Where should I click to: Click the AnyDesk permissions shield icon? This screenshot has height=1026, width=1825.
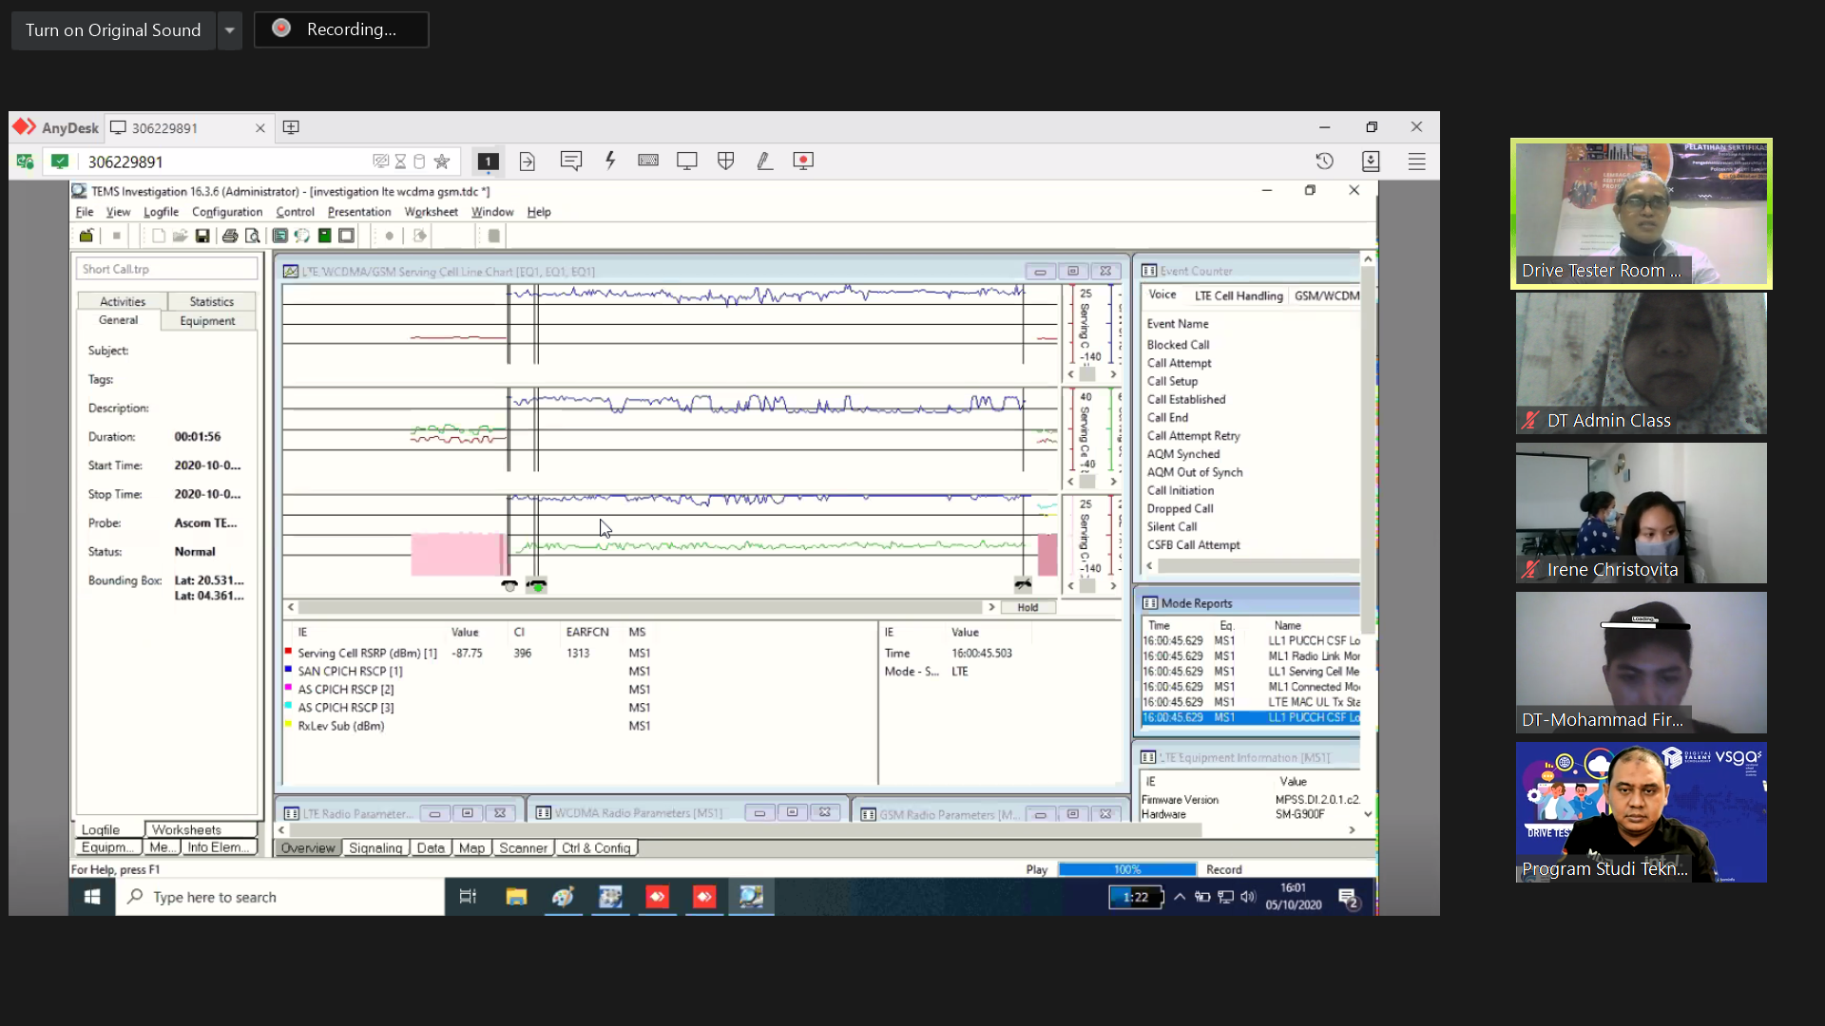(x=725, y=161)
